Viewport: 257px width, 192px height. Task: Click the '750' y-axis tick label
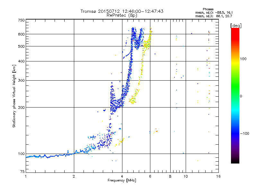click(21, 20)
